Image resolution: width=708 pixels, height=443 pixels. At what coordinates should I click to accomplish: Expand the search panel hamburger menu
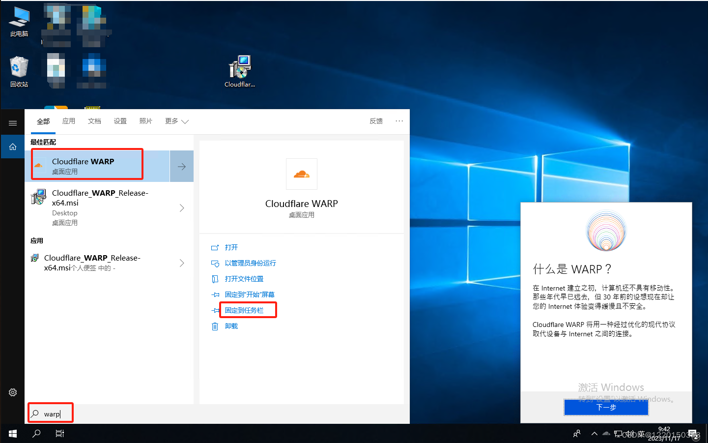[x=13, y=123]
